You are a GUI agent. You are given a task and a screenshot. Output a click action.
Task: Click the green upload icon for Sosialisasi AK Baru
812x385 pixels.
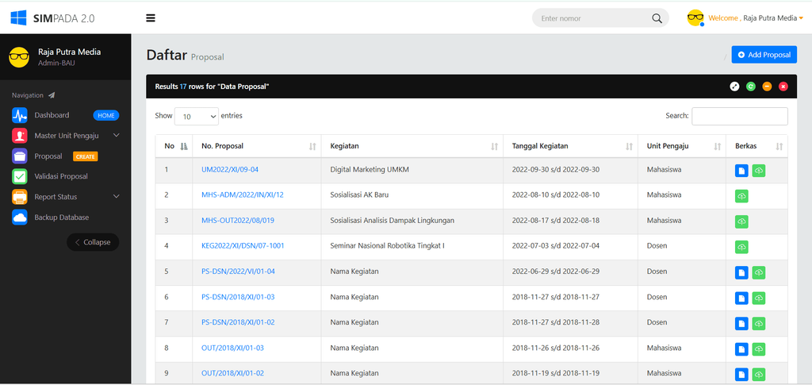point(741,196)
